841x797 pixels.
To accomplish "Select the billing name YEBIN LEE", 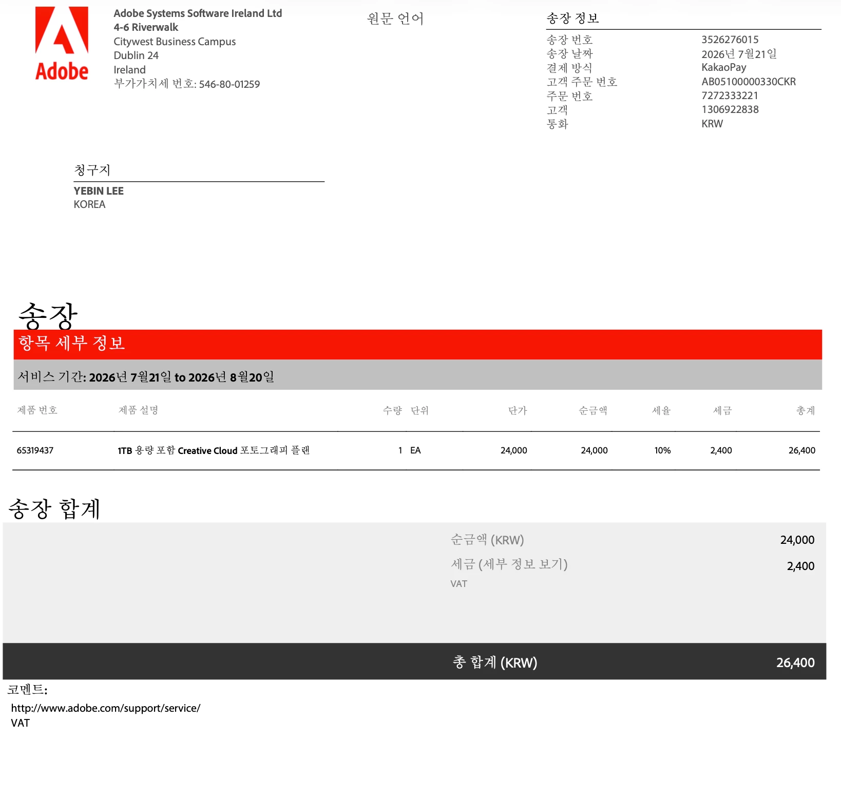I will 99,191.
